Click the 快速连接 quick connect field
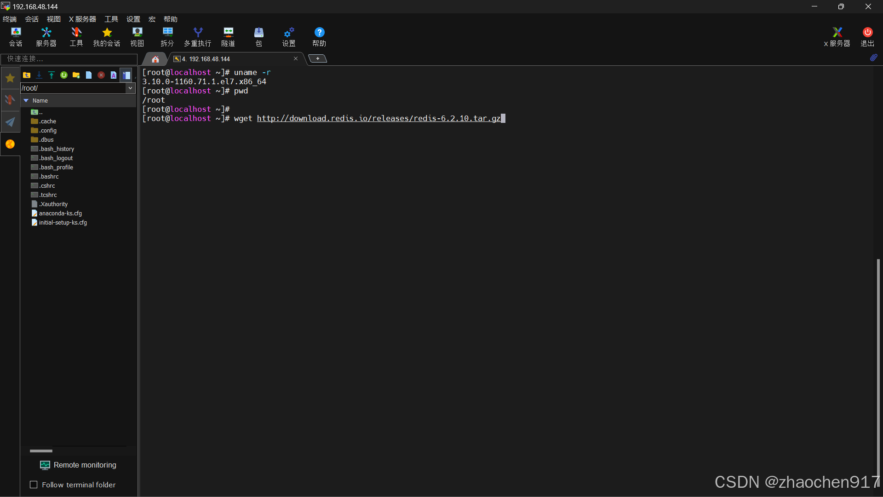 pyautogui.click(x=69, y=59)
